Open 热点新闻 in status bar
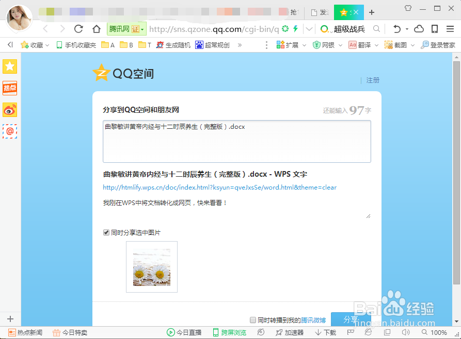The width and height of the screenshot is (461, 339). tap(25, 332)
